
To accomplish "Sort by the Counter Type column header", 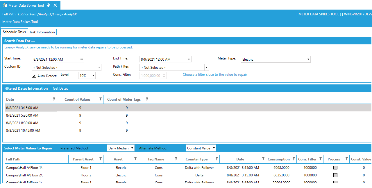I will click(x=196, y=159).
